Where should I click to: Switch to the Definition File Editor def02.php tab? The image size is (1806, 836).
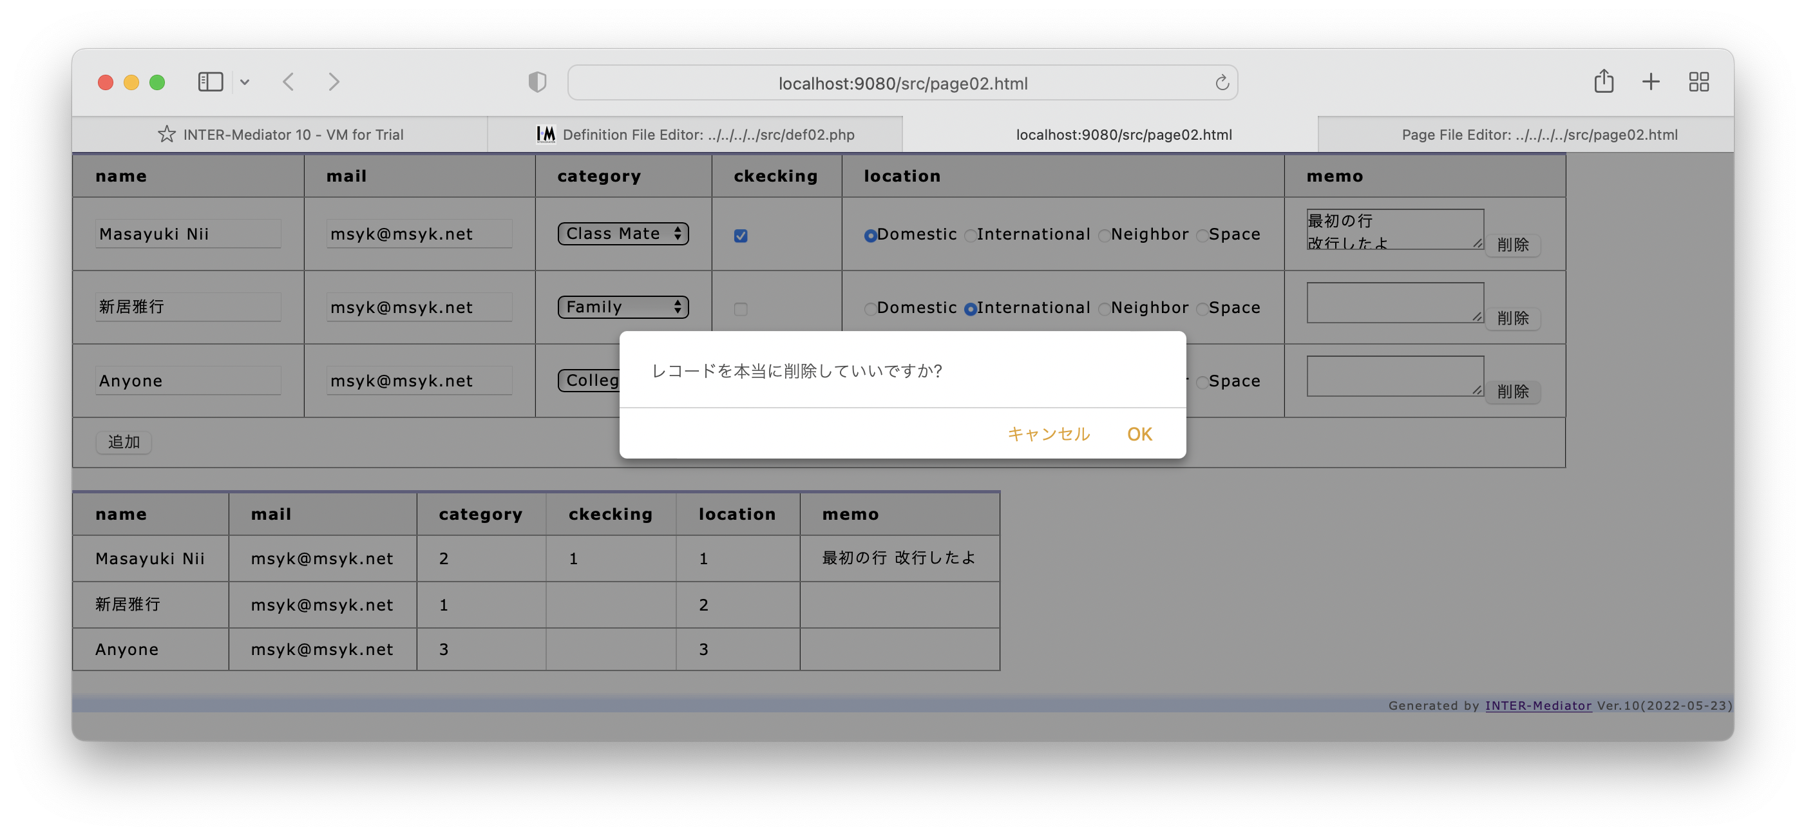pos(695,135)
